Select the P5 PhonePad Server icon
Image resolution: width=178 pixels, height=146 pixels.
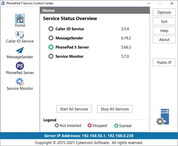(20, 66)
